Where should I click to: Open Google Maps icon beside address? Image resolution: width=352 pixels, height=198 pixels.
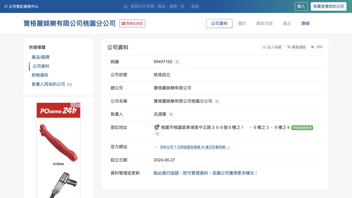point(157,127)
